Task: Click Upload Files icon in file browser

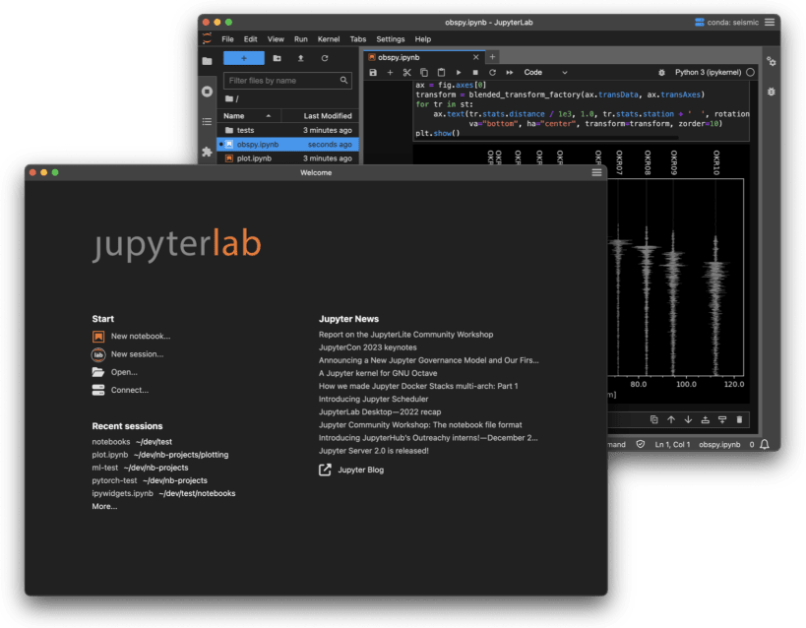Action: (x=301, y=58)
